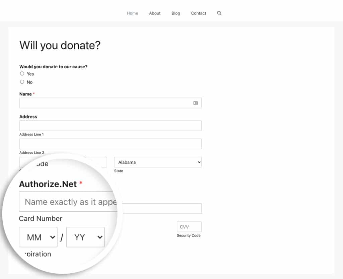Open the Alabama state dropdown
Viewport: 343px width, 279px height.
[x=157, y=162]
